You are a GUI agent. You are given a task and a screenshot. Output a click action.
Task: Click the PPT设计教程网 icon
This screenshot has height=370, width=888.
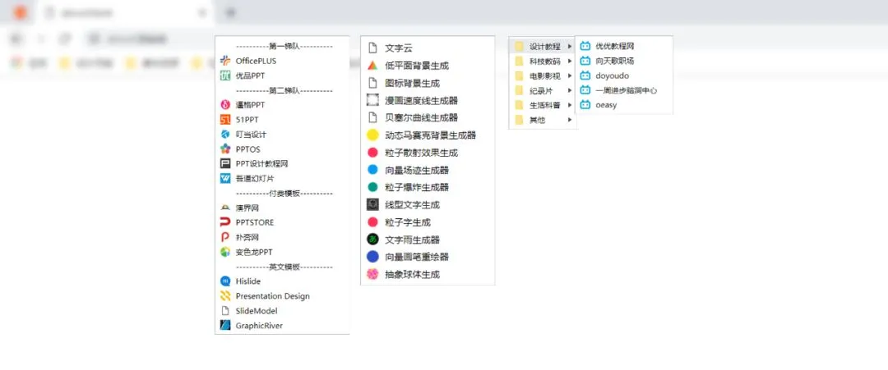(224, 164)
